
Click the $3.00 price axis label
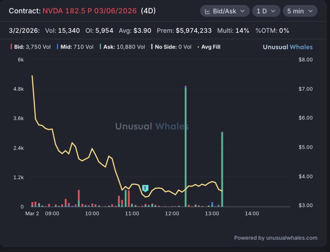point(306,205)
